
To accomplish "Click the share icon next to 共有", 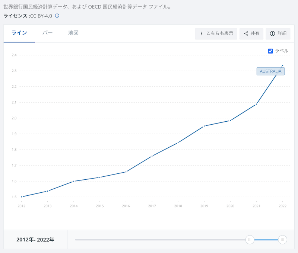I will pos(246,33).
